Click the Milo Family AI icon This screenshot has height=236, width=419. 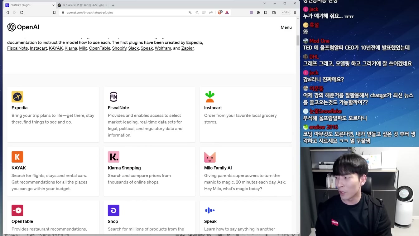pyautogui.click(x=210, y=157)
